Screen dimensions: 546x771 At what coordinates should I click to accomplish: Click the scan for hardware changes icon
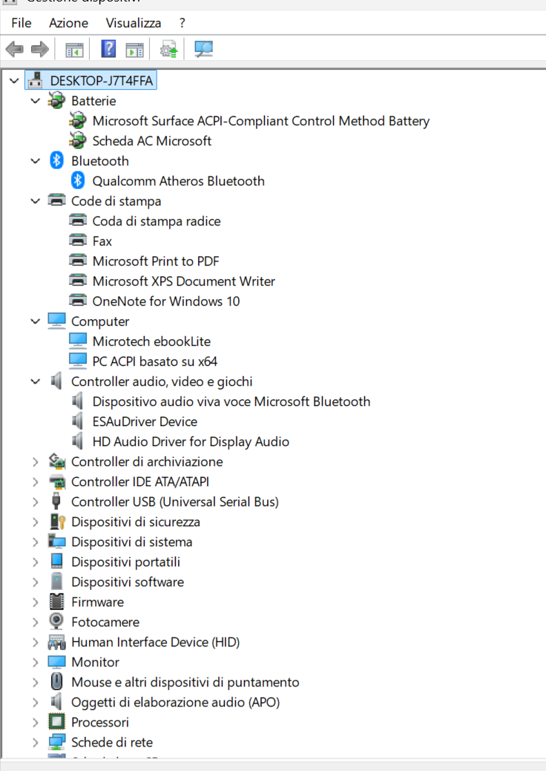[x=203, y=49]
